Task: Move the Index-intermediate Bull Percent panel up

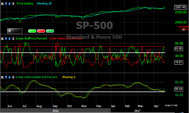Action: (x=6, y=77)
